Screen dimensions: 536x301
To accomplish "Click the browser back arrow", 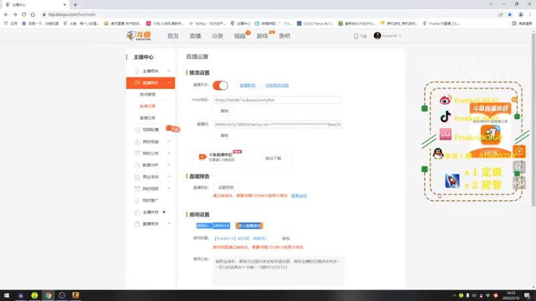I will (x=6, y=15).
